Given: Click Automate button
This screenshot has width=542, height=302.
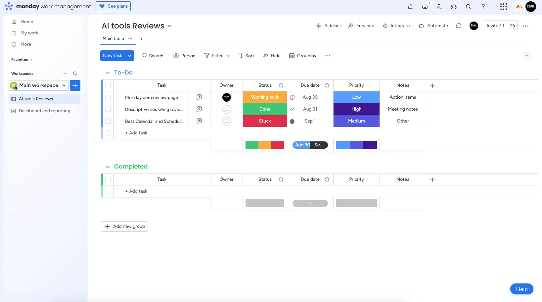Looking at the screenshot, I should click(x=433, y=26).
